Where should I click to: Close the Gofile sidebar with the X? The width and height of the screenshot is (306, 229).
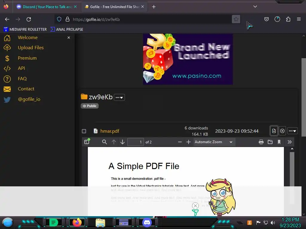click(69, 38)
